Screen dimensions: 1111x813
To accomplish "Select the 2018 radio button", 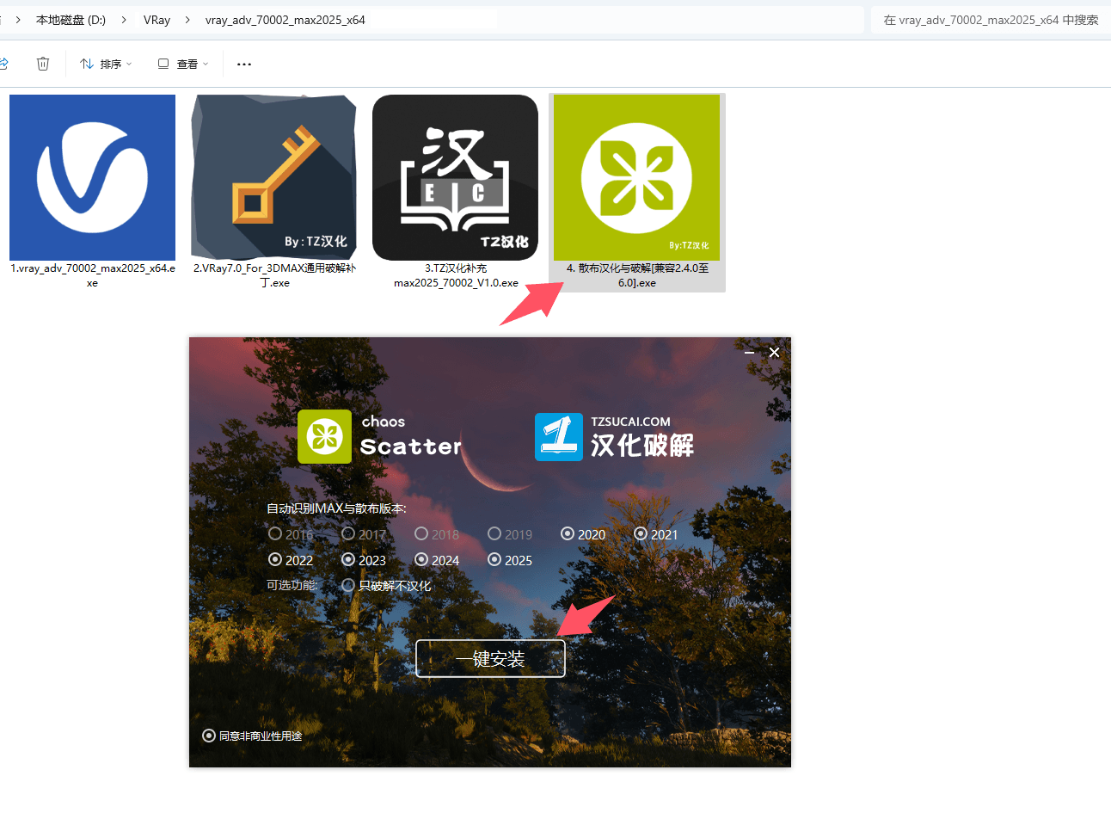I will (421, 533).
